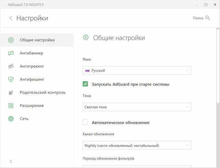
Task: Click the Антифишинг shield icon
Action: pyautogui.click(x=11, y=79)
